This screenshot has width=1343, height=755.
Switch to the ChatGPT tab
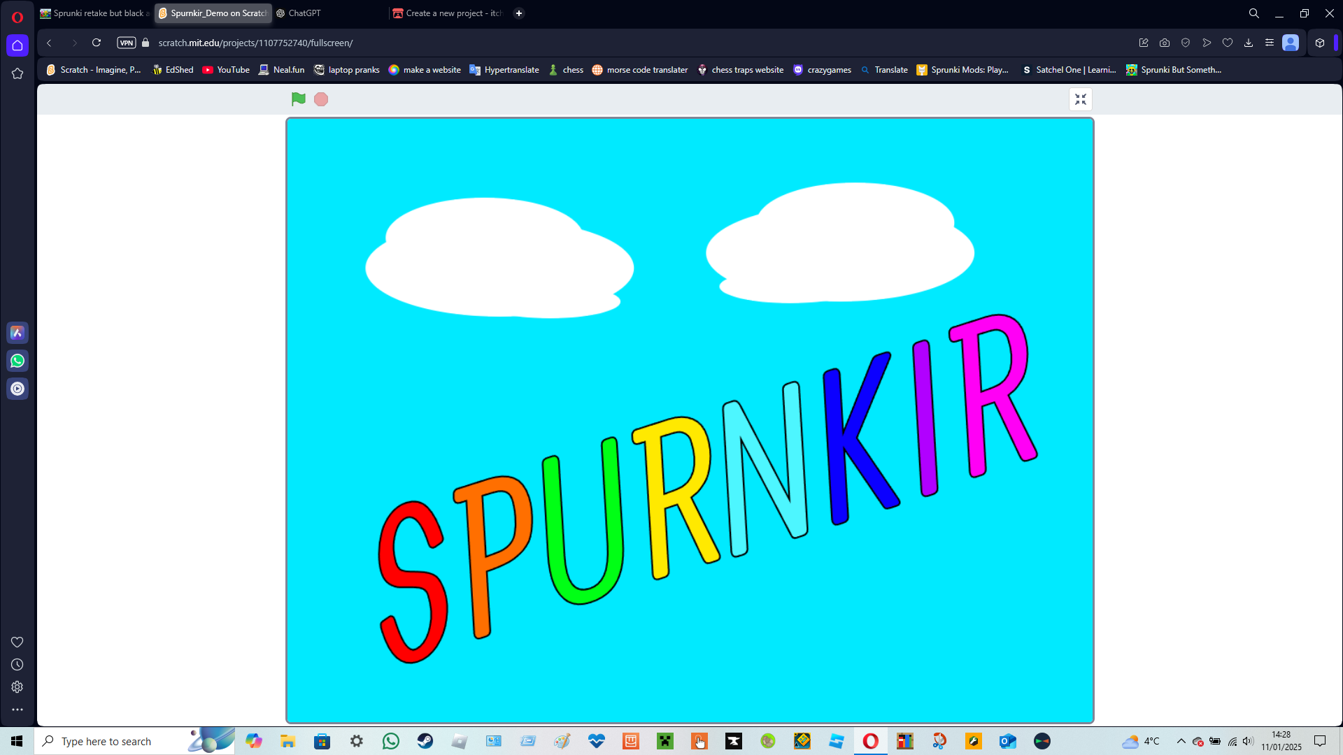tap(304, 13)
